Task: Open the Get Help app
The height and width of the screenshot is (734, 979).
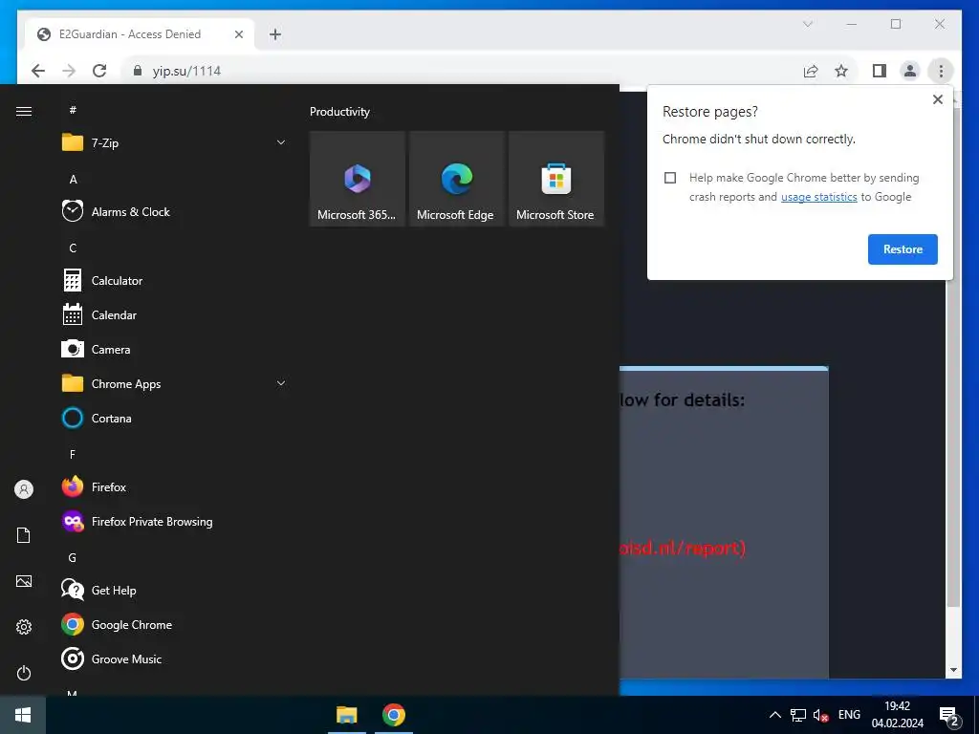Action: pyautogui.click(x=175, y=590)
